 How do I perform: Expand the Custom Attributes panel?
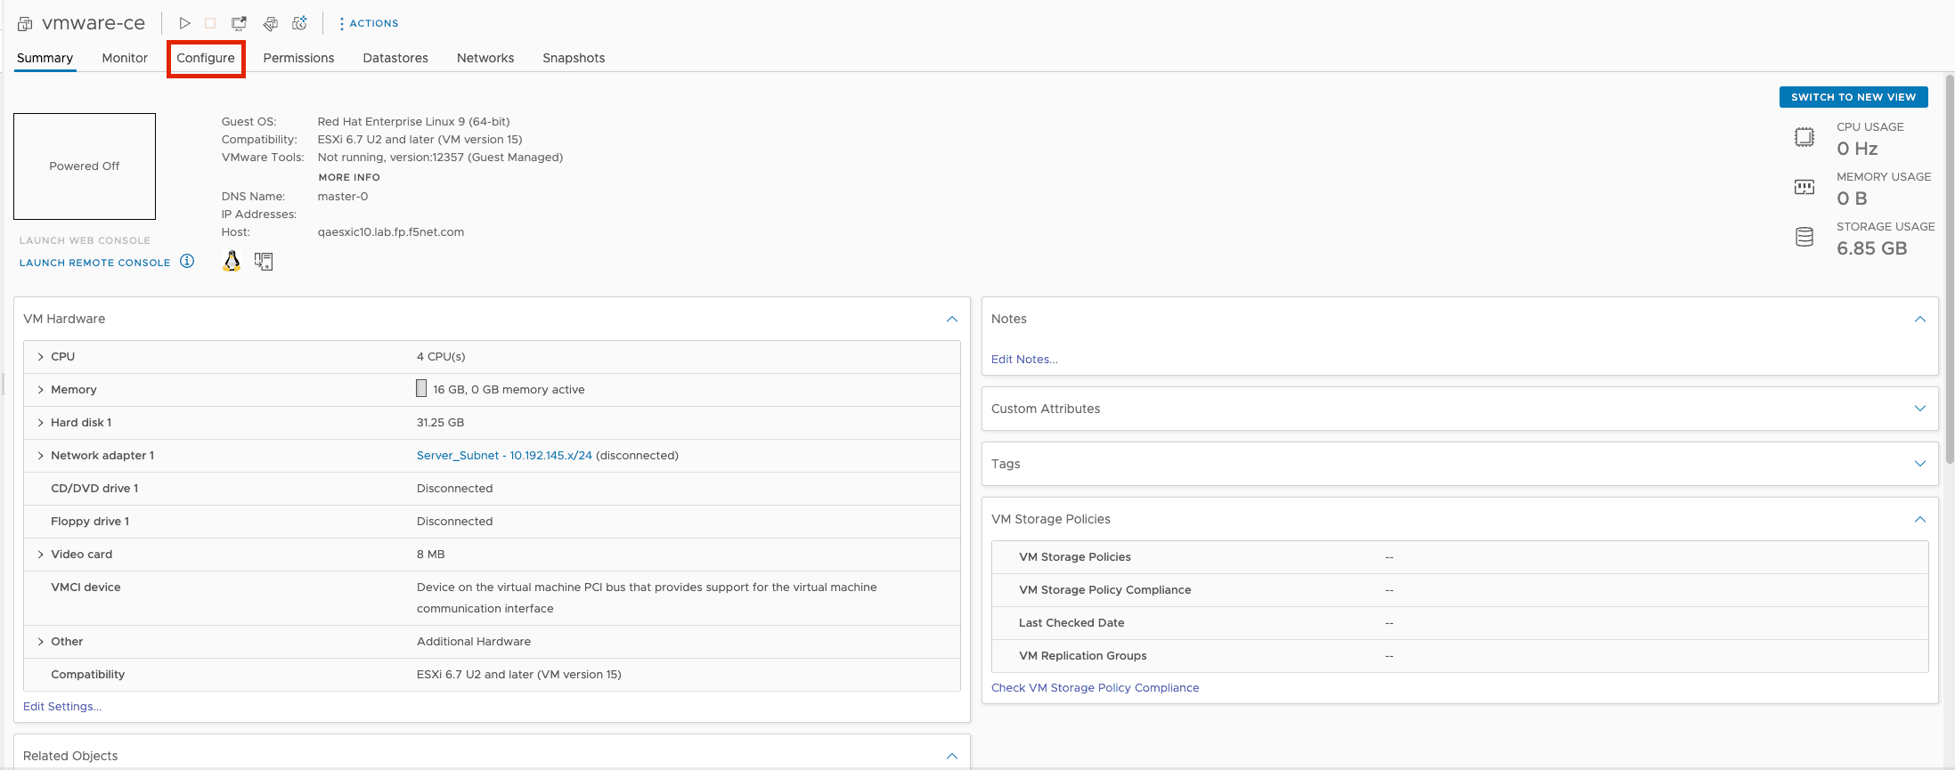tap(1919, 409)
